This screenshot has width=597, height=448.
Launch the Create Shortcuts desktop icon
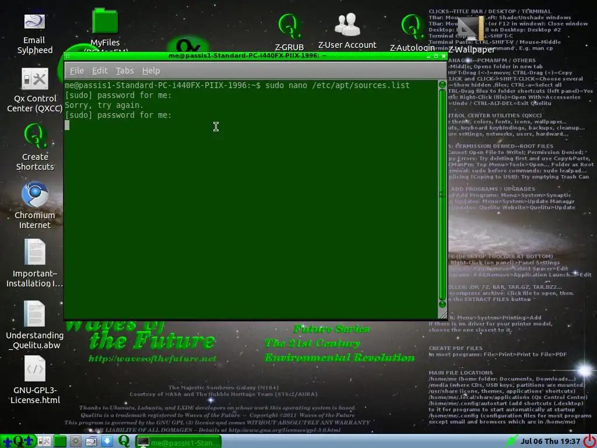[35, 147]
